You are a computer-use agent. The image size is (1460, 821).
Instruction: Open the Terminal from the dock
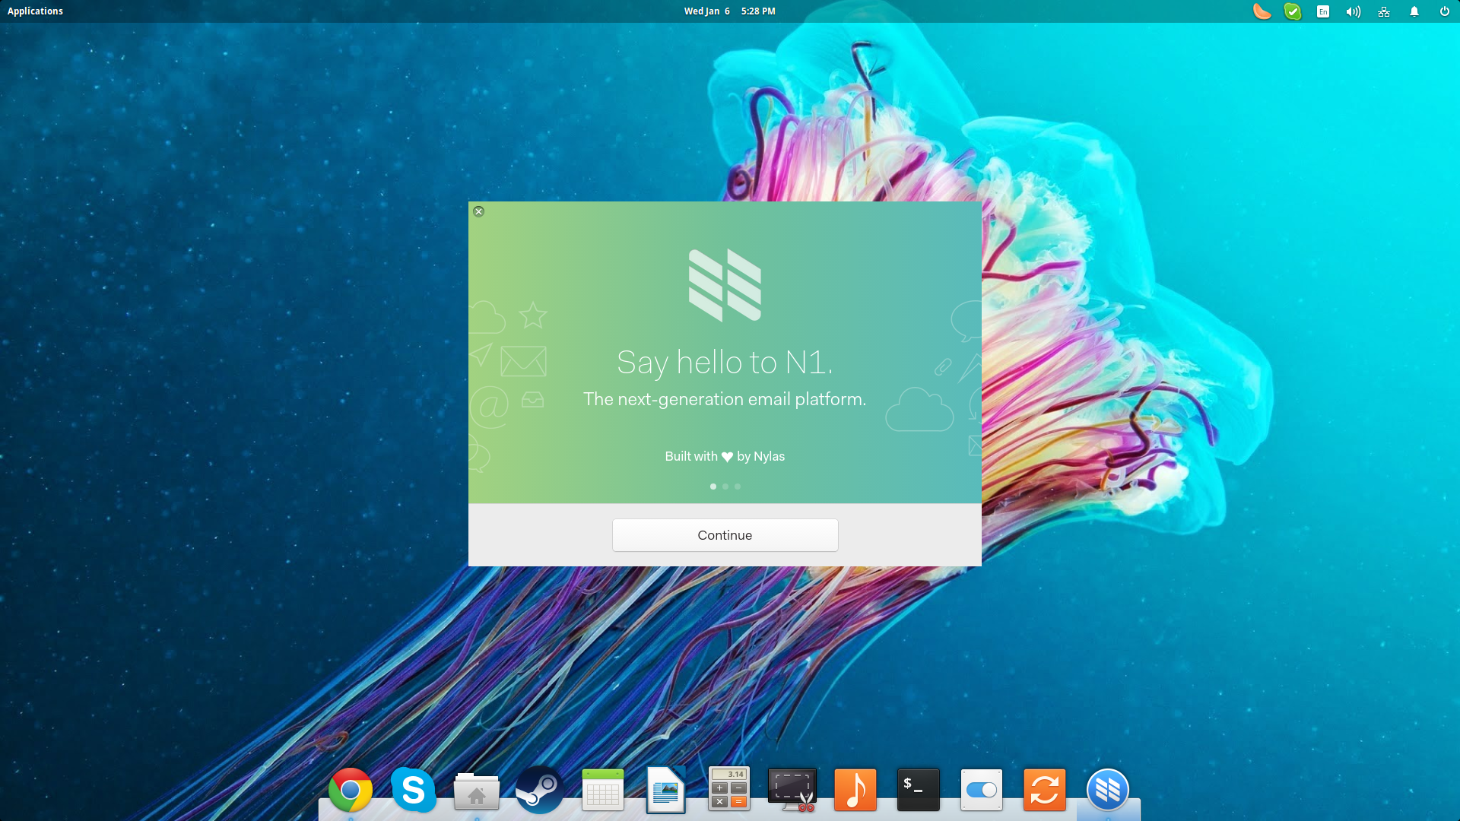[x=918, y=790]
